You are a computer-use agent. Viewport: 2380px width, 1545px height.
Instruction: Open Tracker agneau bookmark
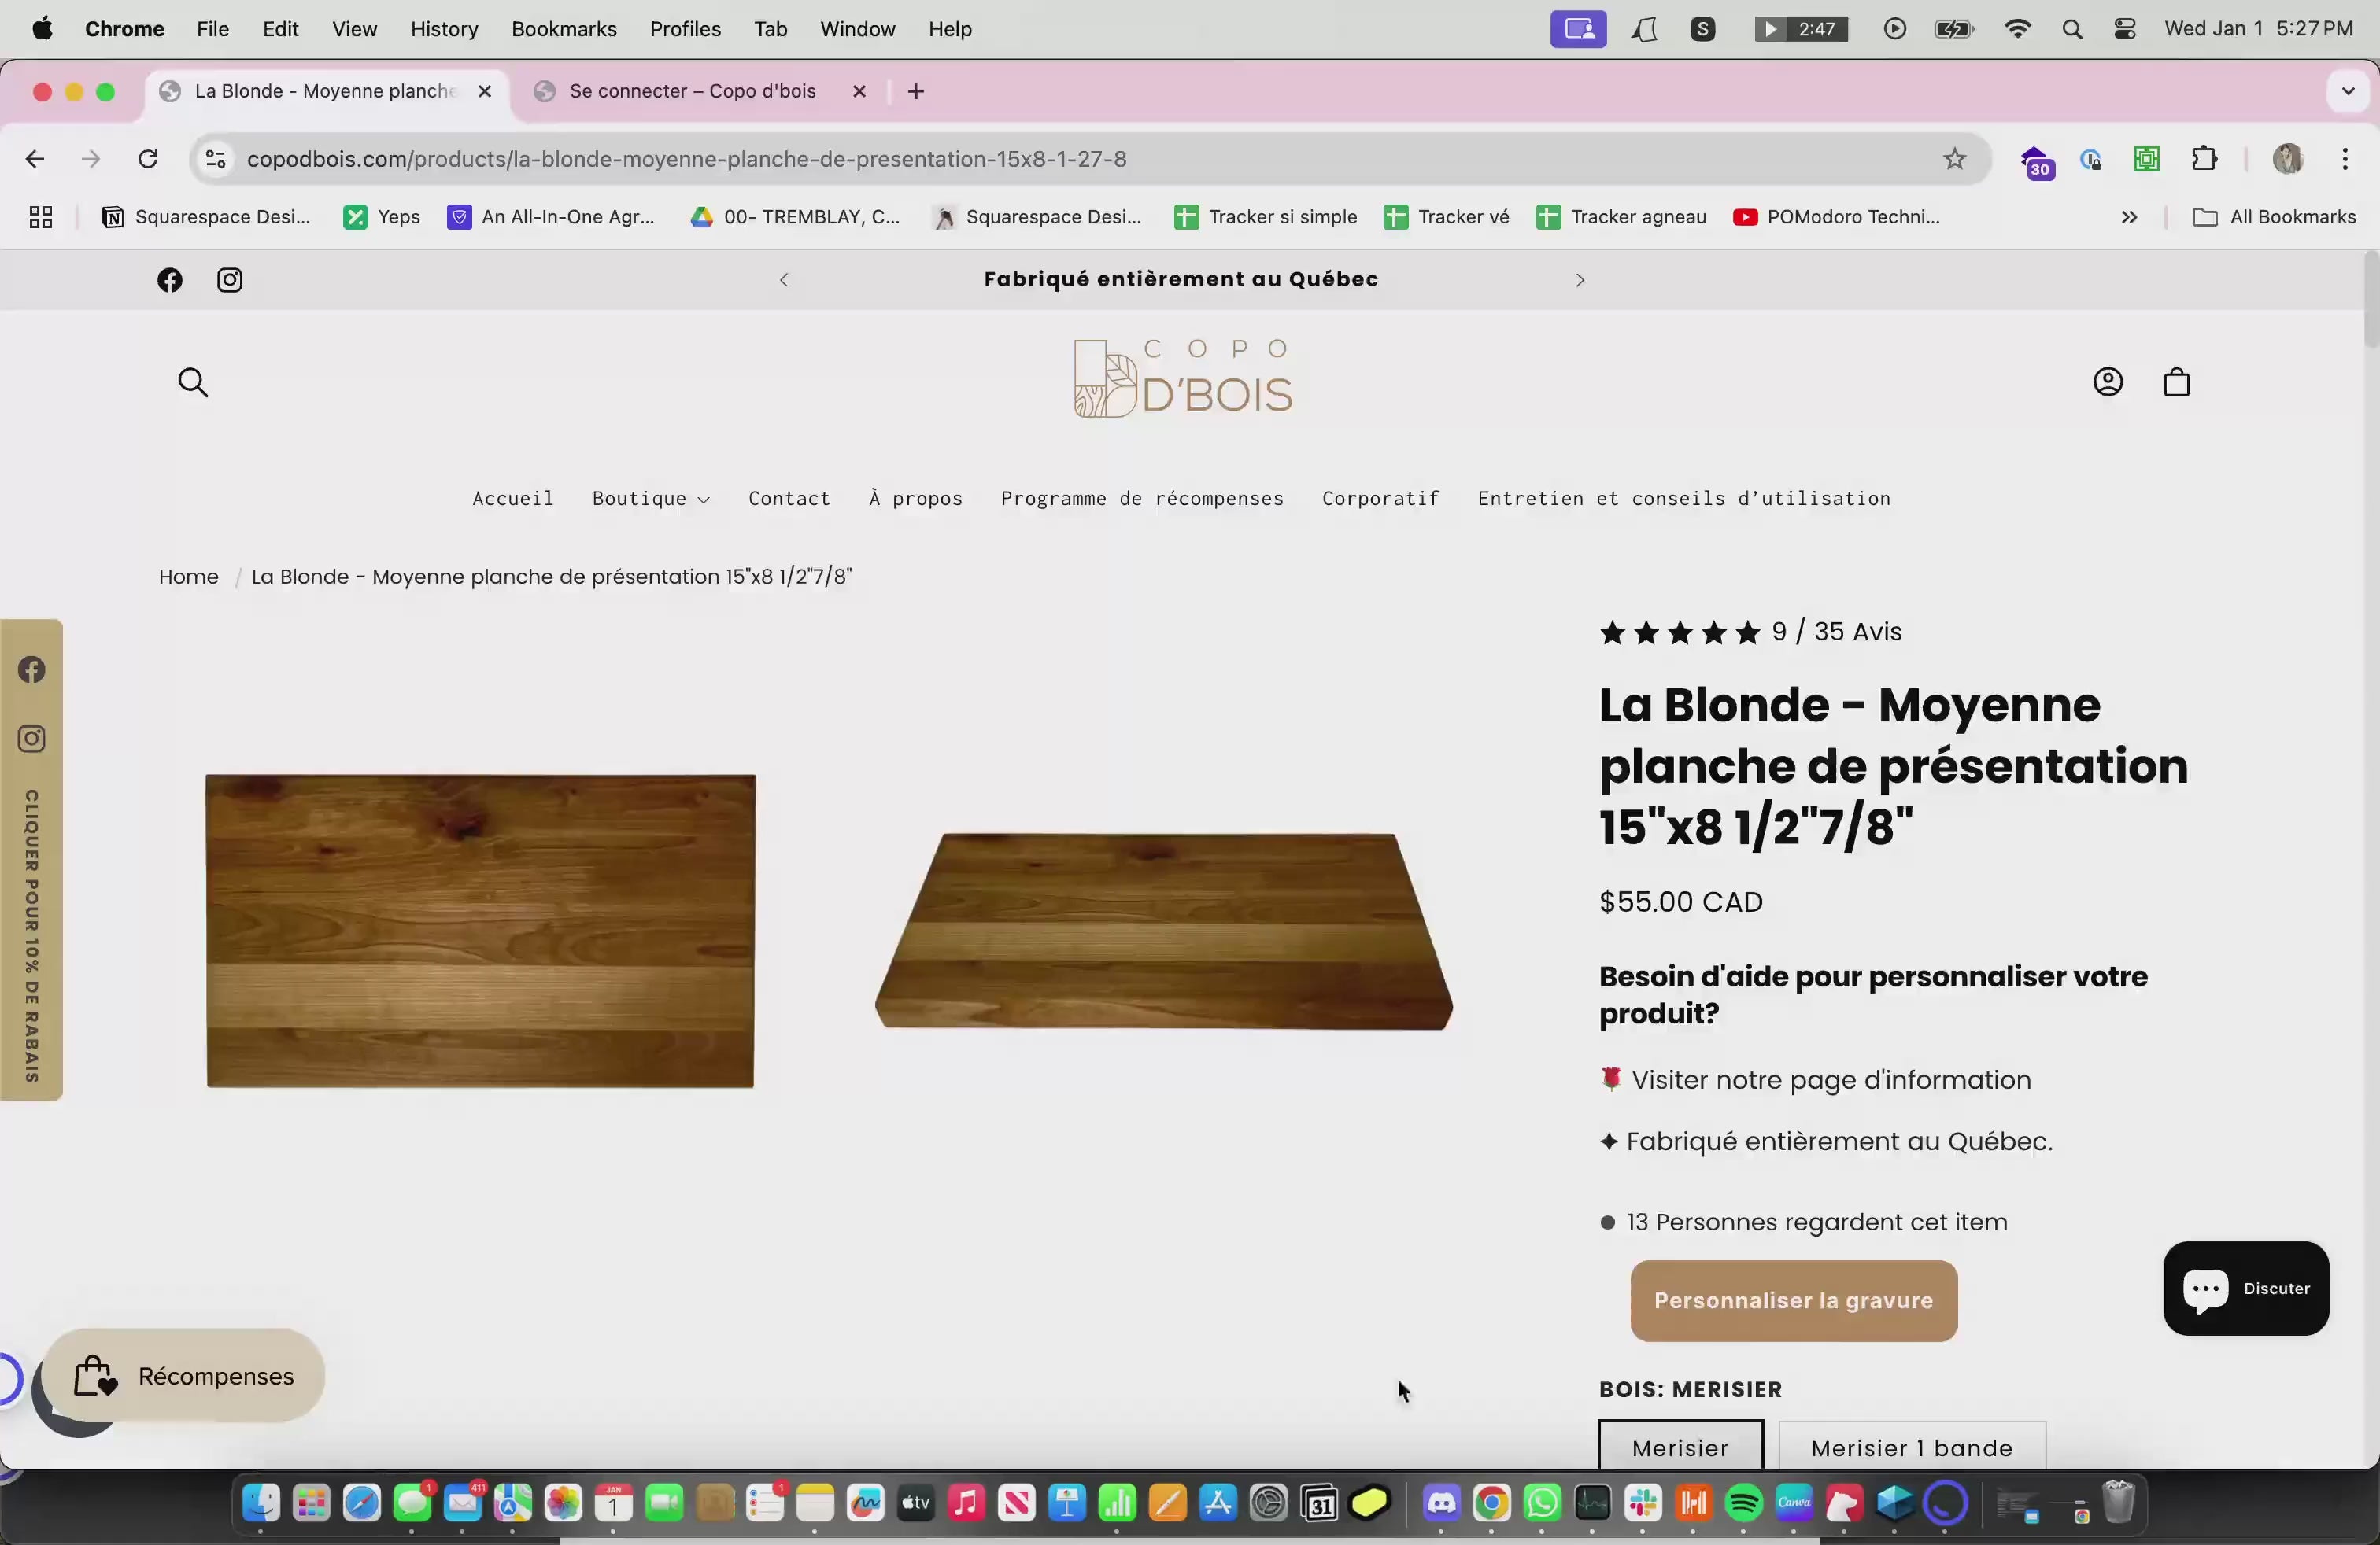point(1621,217)
